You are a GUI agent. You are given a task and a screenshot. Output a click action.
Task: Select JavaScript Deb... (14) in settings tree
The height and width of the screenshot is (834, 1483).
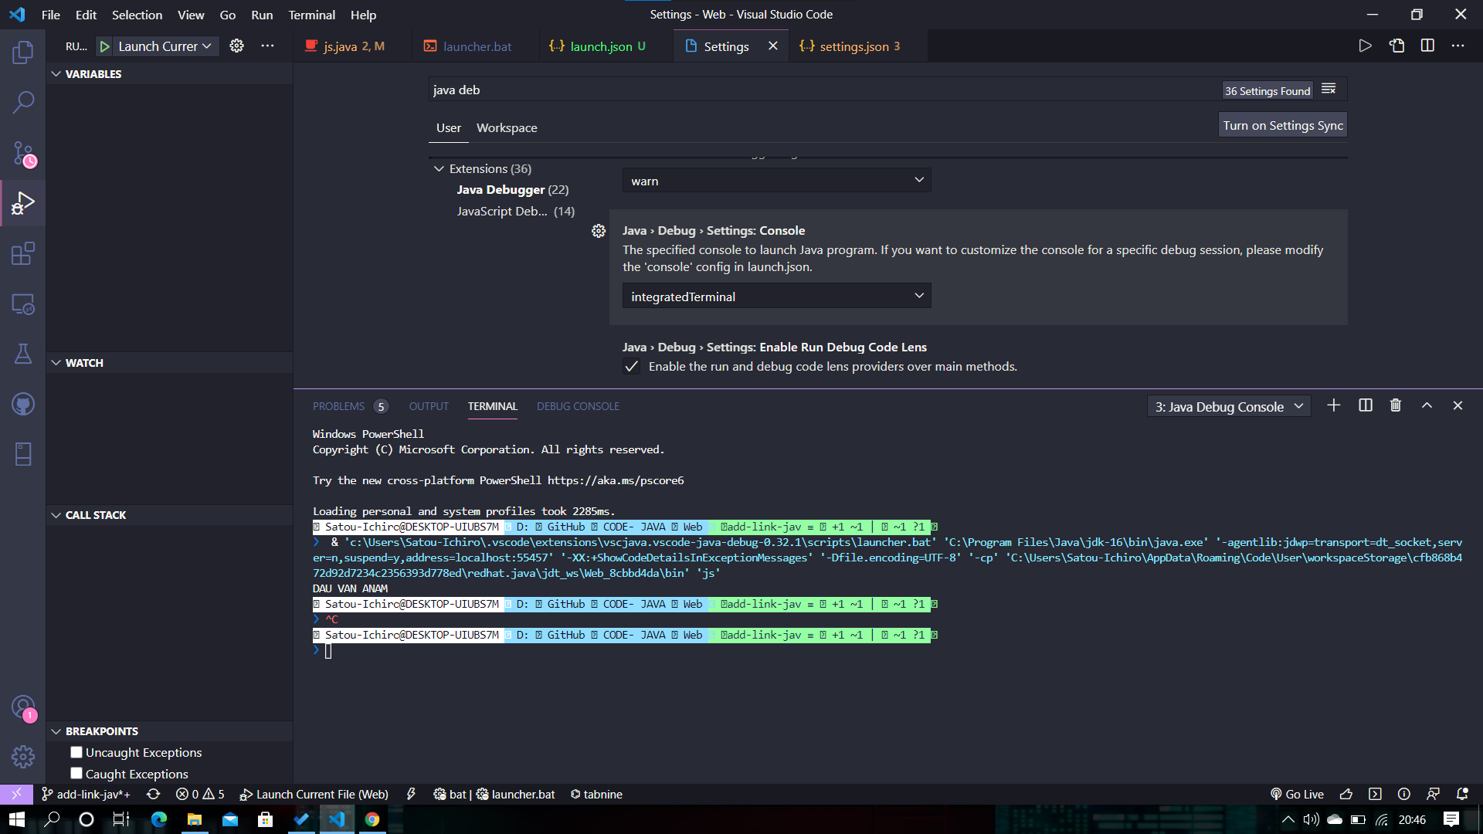click(515, 212)
